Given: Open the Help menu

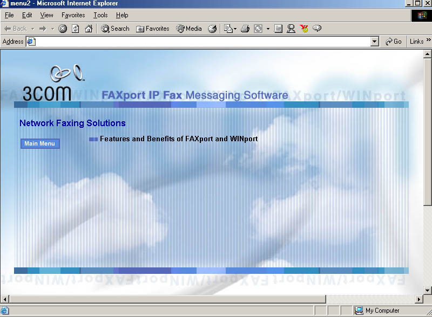Looking at the screenshot, I should [122, 15].
